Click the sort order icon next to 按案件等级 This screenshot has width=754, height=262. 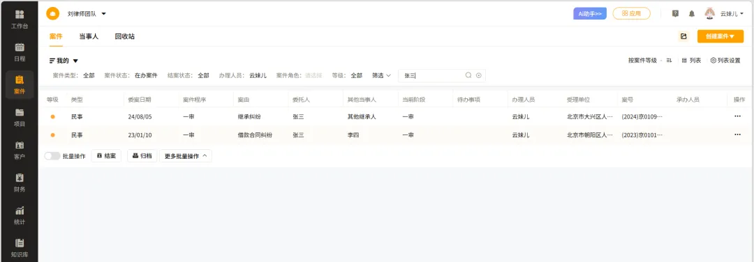point(669,61)
